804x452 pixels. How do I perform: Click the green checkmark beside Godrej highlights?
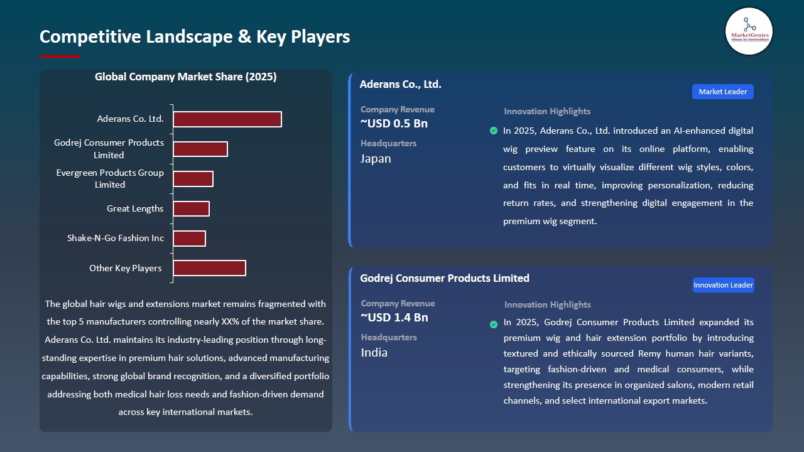(494, 325)
